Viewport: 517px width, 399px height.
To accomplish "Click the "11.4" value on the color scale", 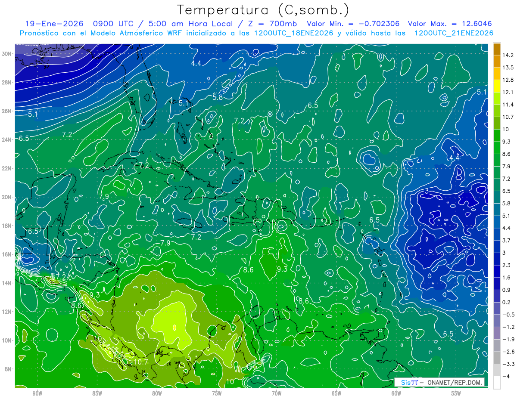I will click(x=508, y=105).
